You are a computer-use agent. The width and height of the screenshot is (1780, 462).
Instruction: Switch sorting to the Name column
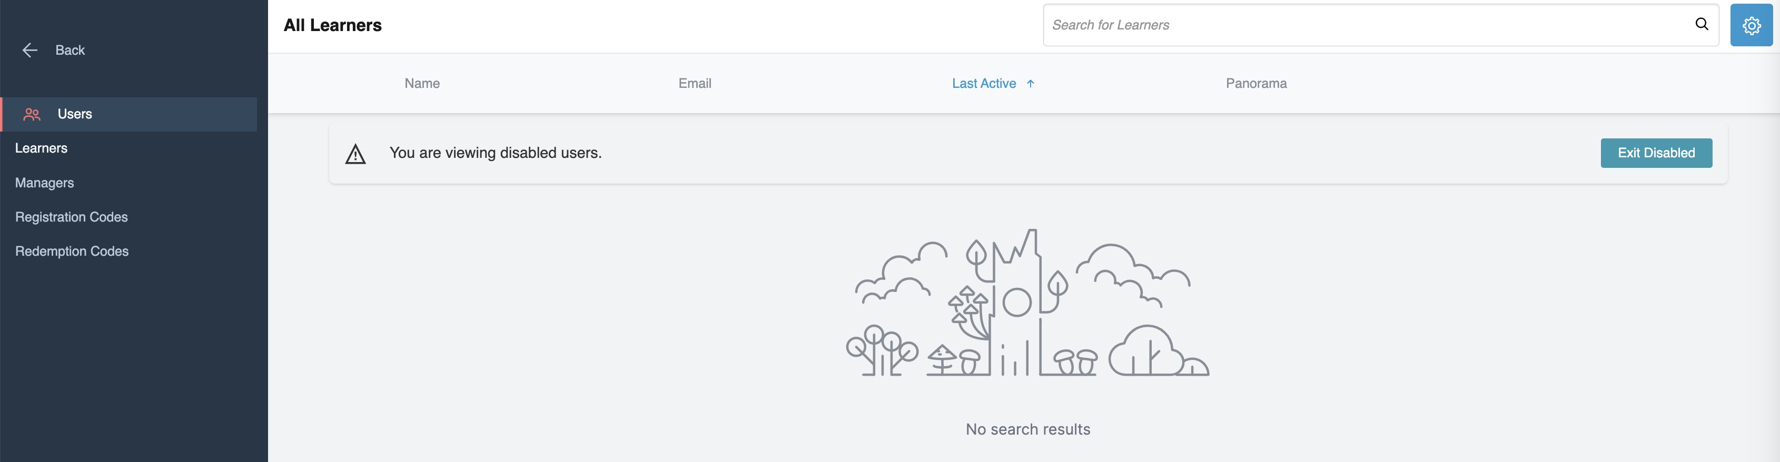(x=421, y=83)
